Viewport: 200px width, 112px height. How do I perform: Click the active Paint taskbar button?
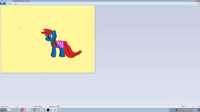(x=54, y=110)
